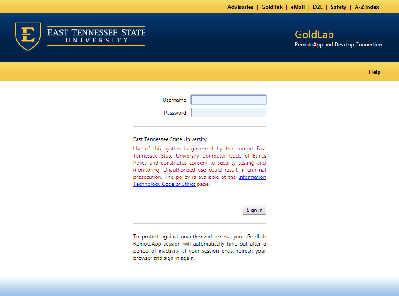Image resolution: width=399 pixels, height=296 pixels.
Task: Focus the Username input field
Action: click(228, 100)
